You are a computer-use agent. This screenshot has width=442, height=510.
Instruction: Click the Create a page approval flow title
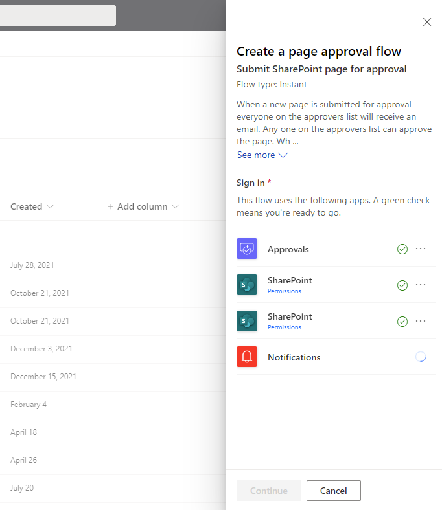pos(319,52)
